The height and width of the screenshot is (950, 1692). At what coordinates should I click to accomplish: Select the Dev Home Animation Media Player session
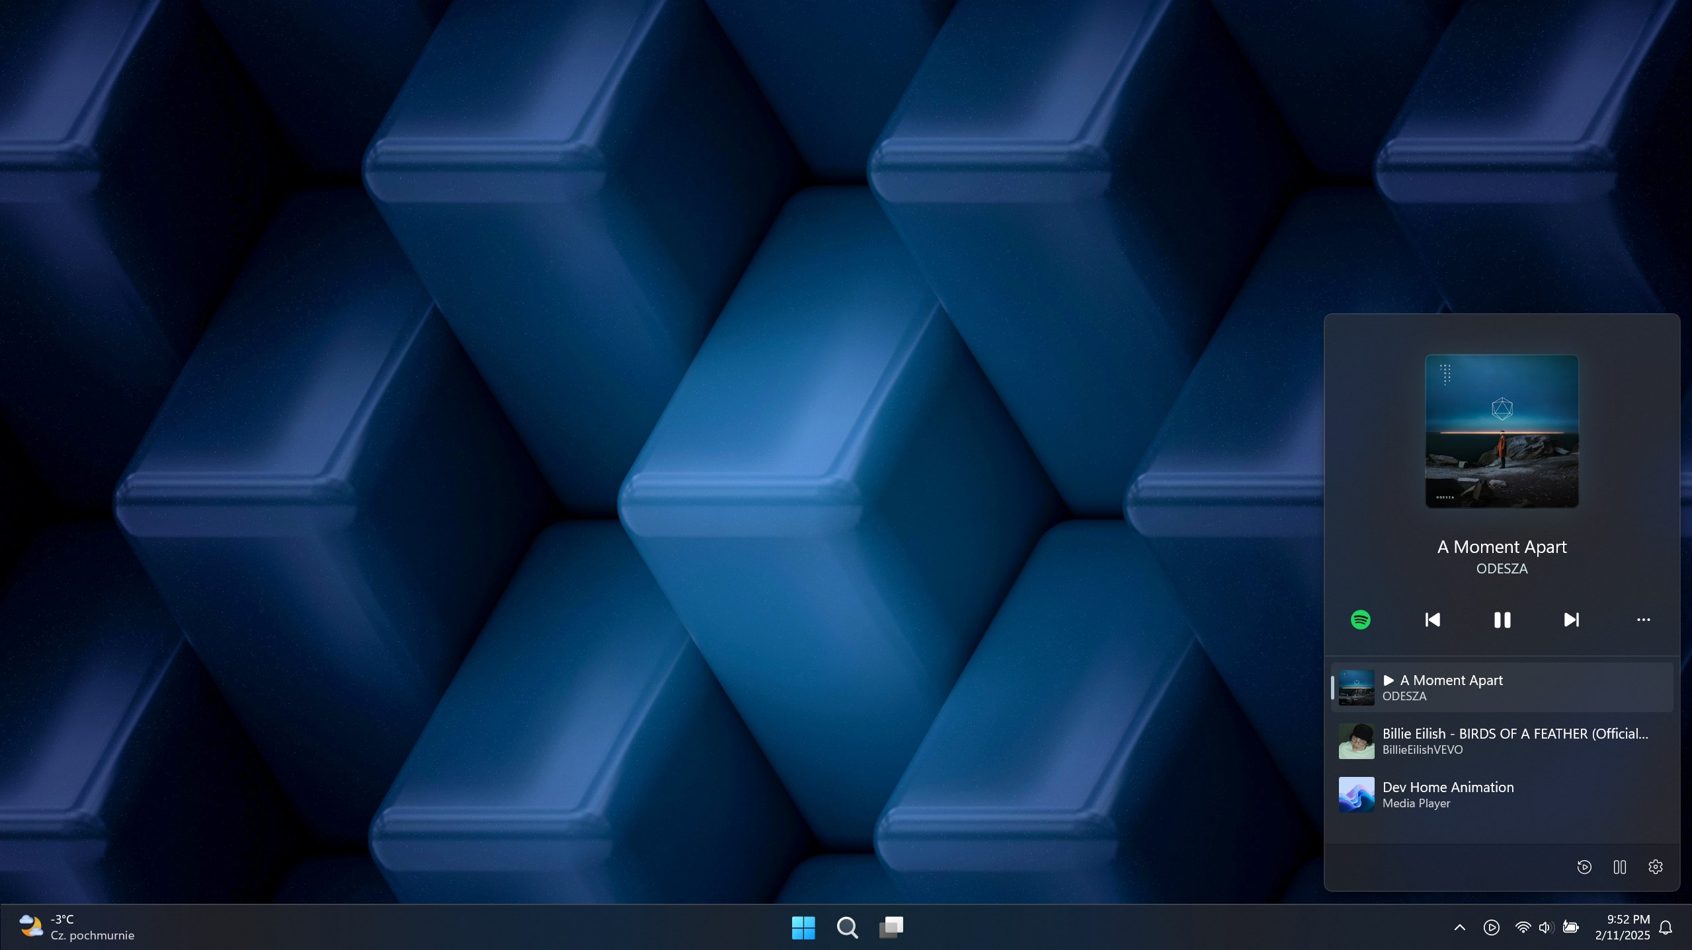coord(1501,795)
